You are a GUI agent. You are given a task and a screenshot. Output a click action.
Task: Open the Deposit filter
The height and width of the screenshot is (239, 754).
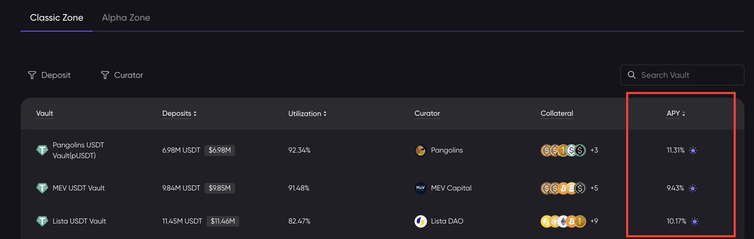(x=49, y=75)
